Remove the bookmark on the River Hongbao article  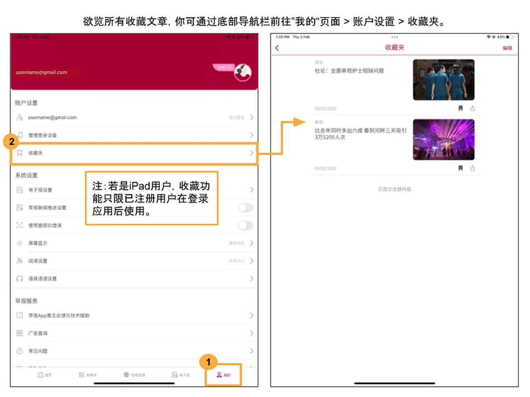(x=460, y=168)
